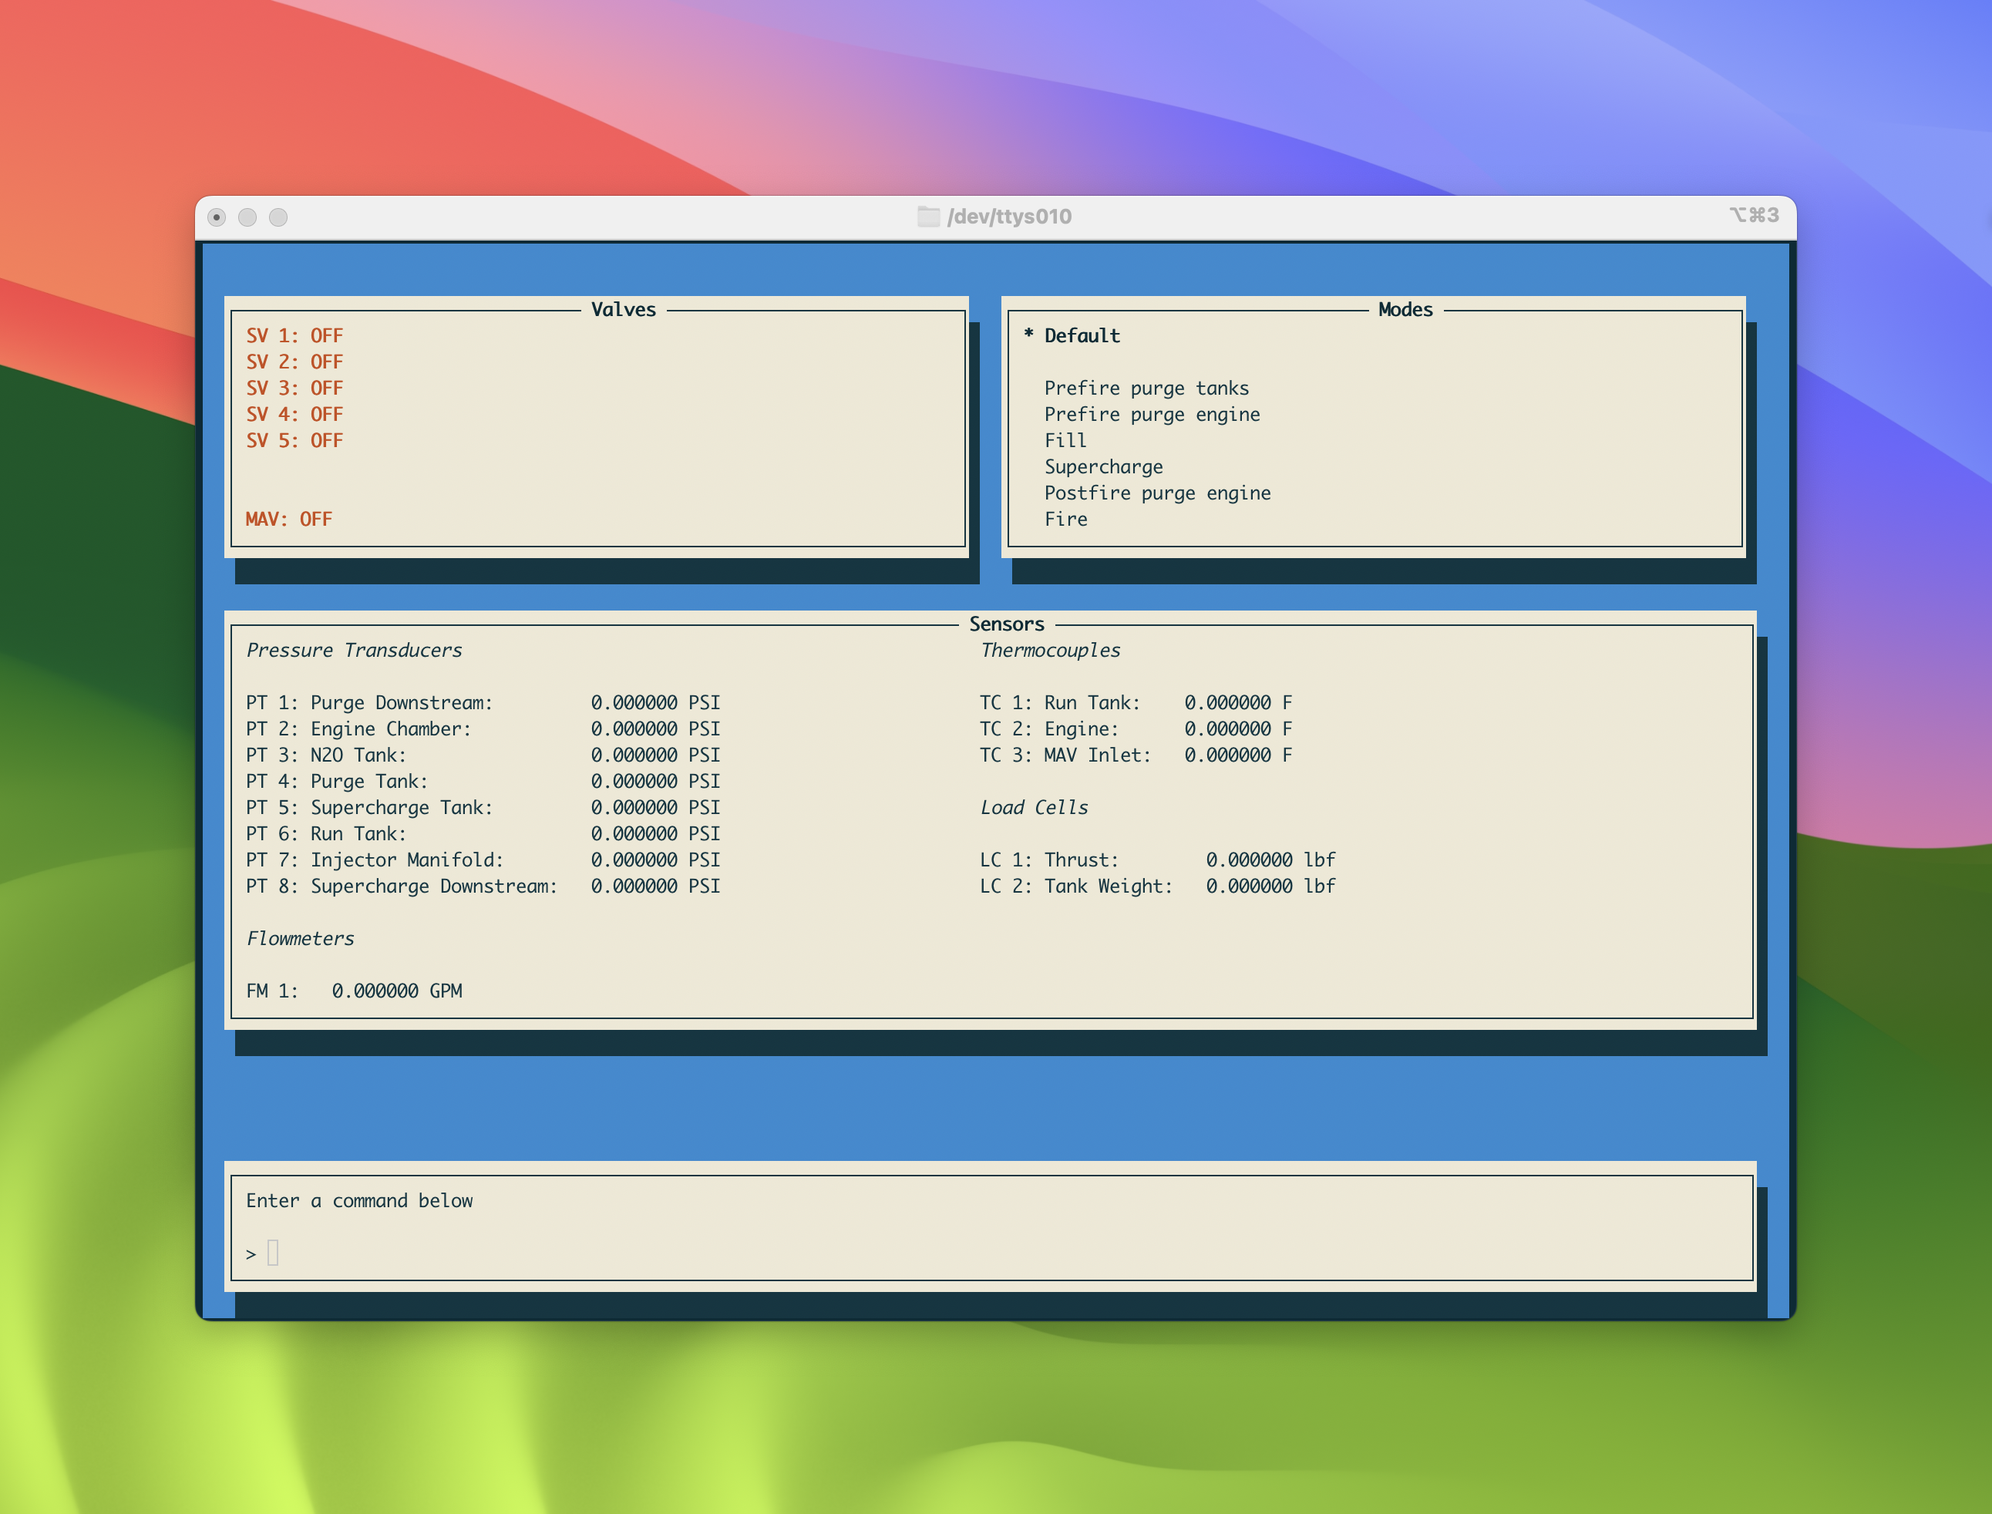Click the folder icon in title bar

point(928,217)
